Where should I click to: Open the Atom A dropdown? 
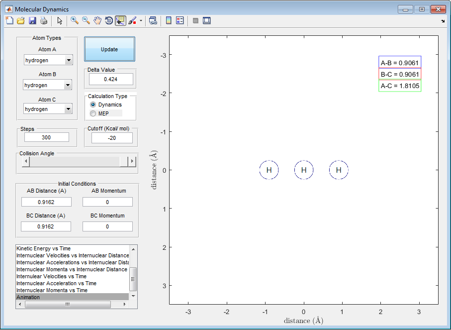point(69,60)
